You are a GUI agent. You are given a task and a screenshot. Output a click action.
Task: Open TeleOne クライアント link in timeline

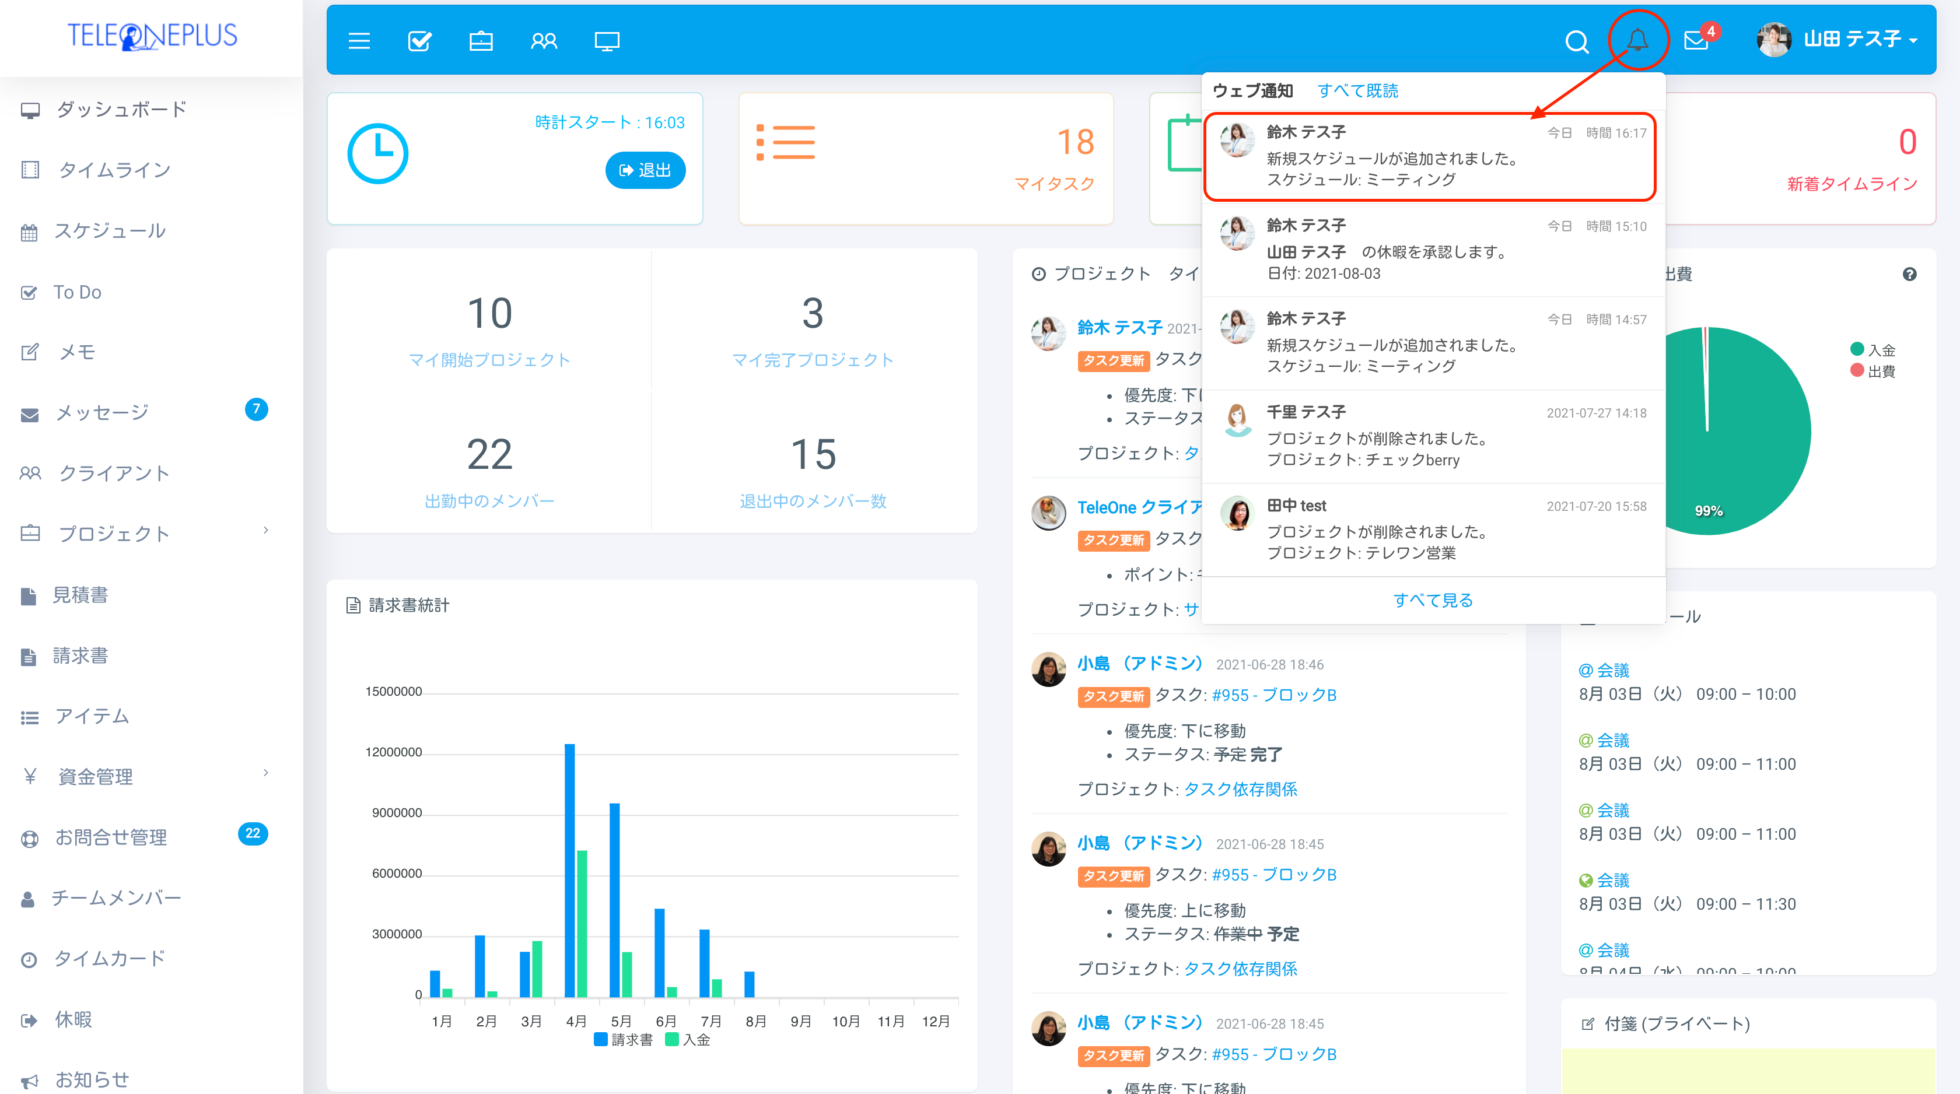(1139, 507)
